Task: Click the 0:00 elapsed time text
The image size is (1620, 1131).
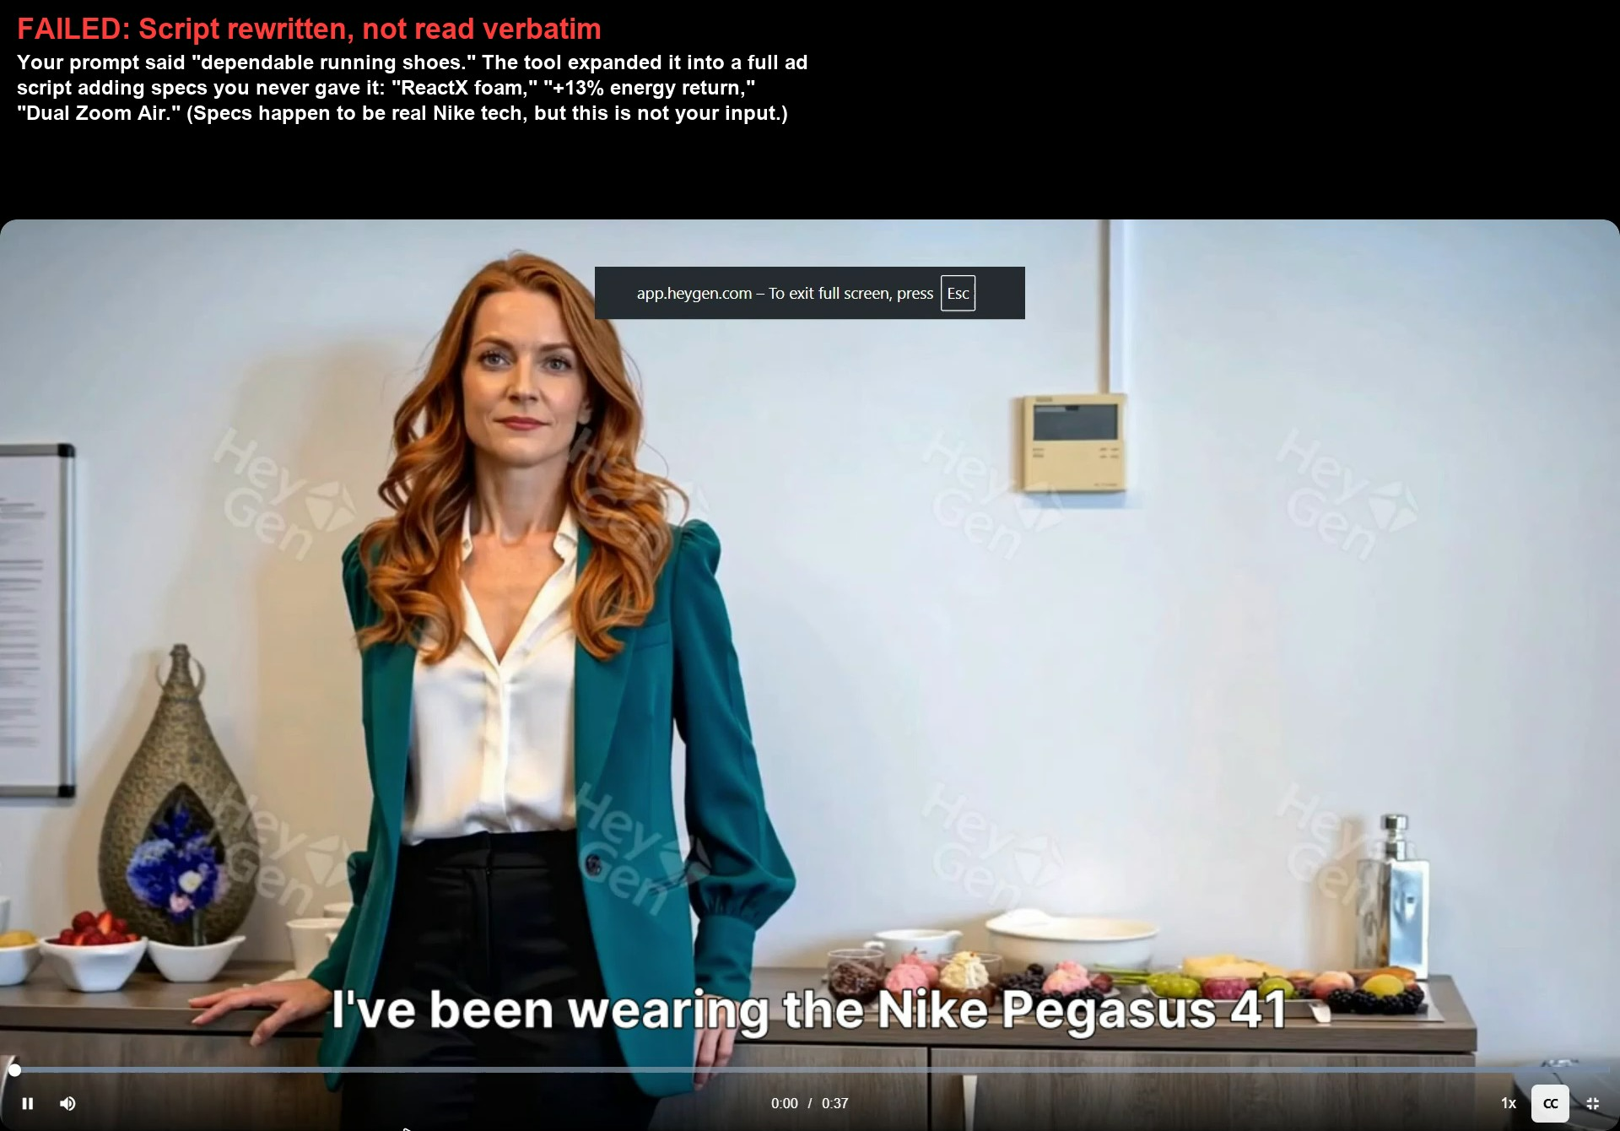Action: tap(784, 1103)
